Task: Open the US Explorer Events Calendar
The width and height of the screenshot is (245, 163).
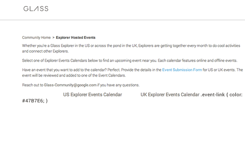Action: coord(92,95)
